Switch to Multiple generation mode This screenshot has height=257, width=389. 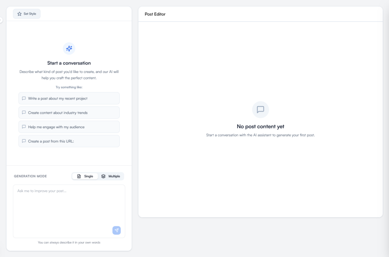(111, 176)
